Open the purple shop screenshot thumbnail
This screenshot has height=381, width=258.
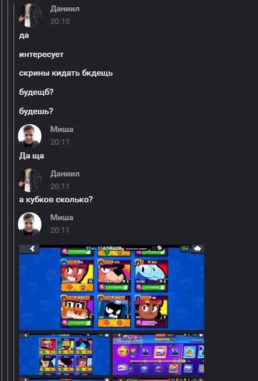click(158, 354)
